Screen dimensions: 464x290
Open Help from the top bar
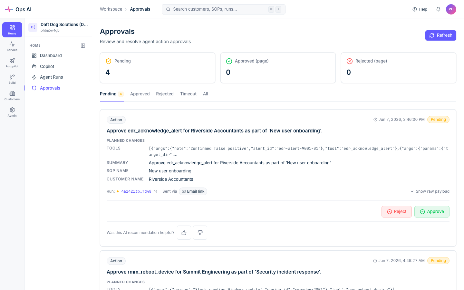[x=420, y=9]
